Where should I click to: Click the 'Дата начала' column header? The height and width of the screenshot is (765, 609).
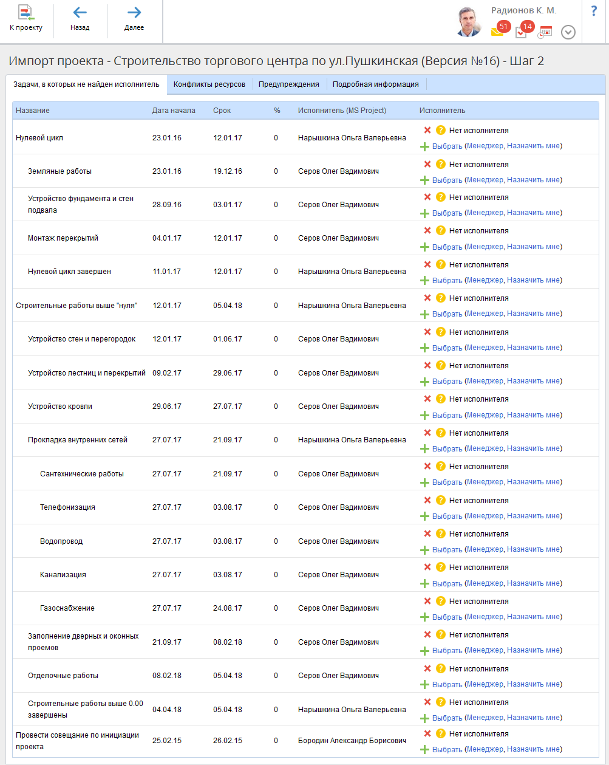174,111
